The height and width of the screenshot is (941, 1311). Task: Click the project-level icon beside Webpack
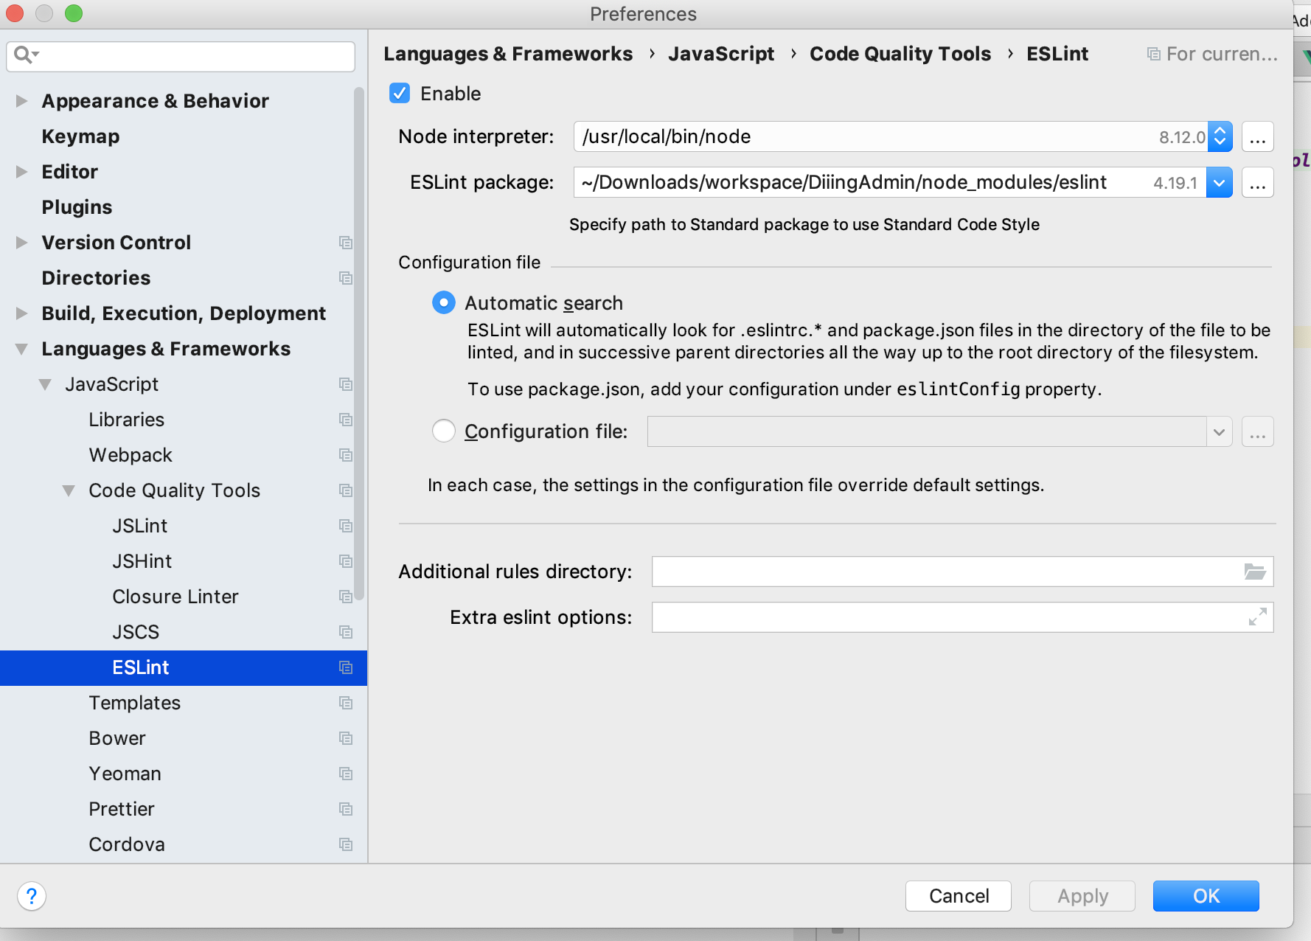[x=345, y=455]
